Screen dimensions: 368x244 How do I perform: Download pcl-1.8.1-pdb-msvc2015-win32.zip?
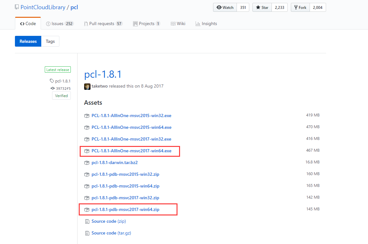(x=125, y=174)
